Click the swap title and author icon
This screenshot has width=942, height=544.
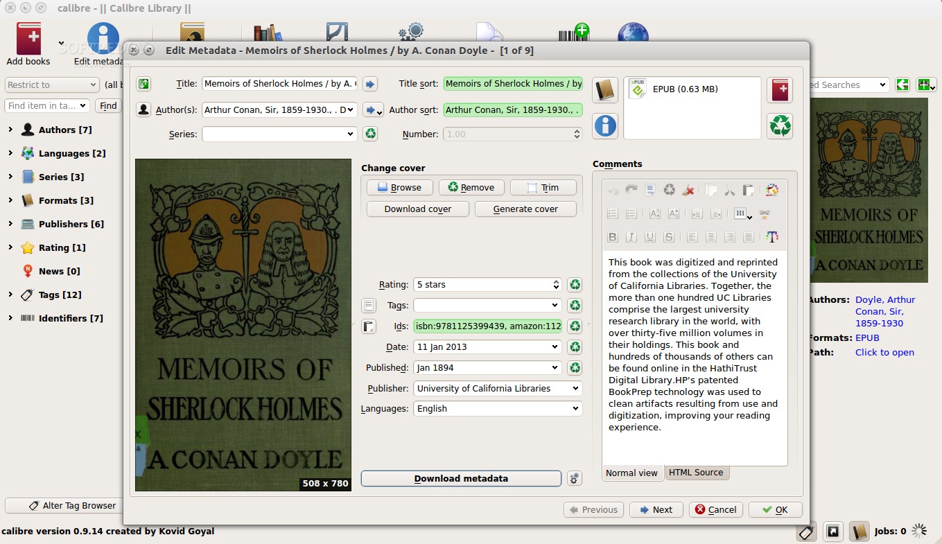(x=143, y=84)
